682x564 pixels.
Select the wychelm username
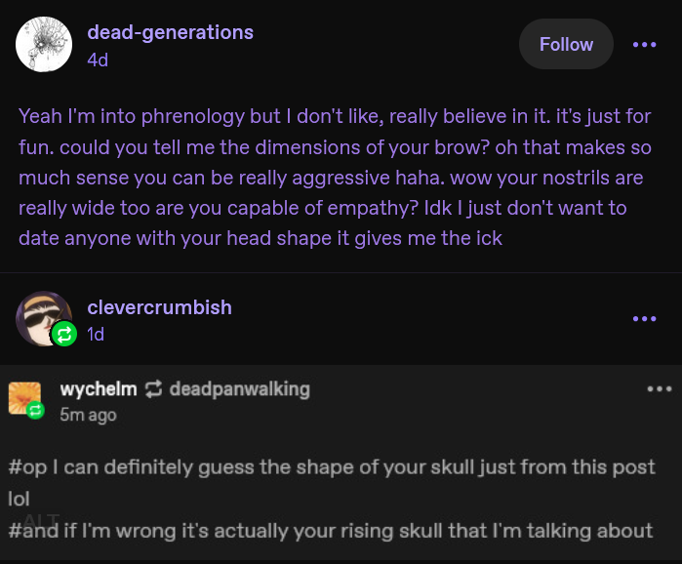coord(99,388)
